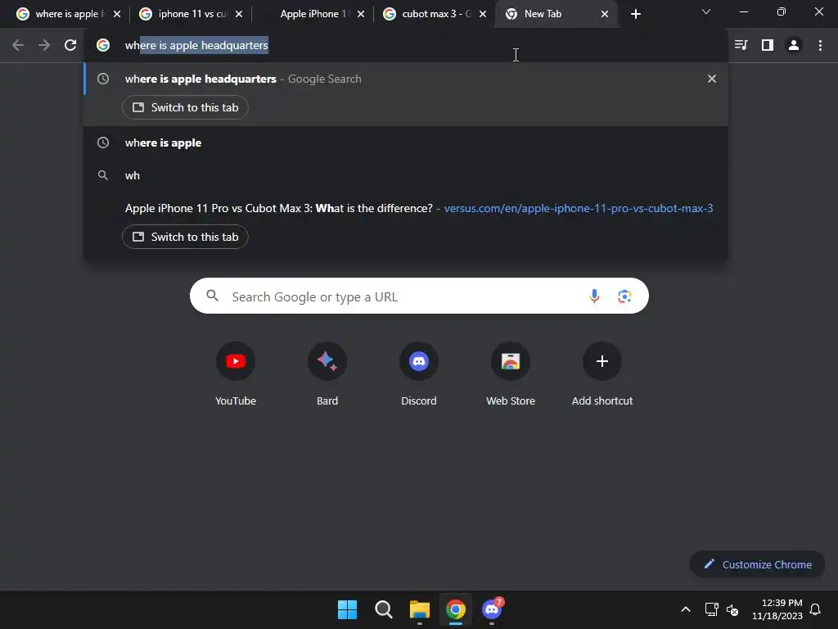
Task: Open the tab search dropdown chevron
Action: pyautogui.click(x=706, y=11)
